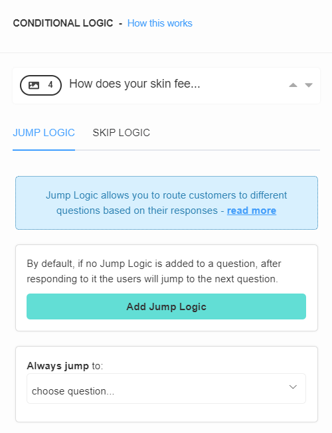The height and width of the screenshot is (433, 332).
Task: Switch to the JUMP LOGIC tab
Action: click(x=44, y=133)
